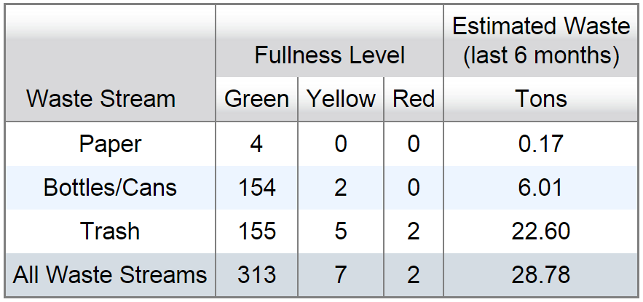Click the Red column header
This screenshot has width=643, height=302.
(414, 99)
